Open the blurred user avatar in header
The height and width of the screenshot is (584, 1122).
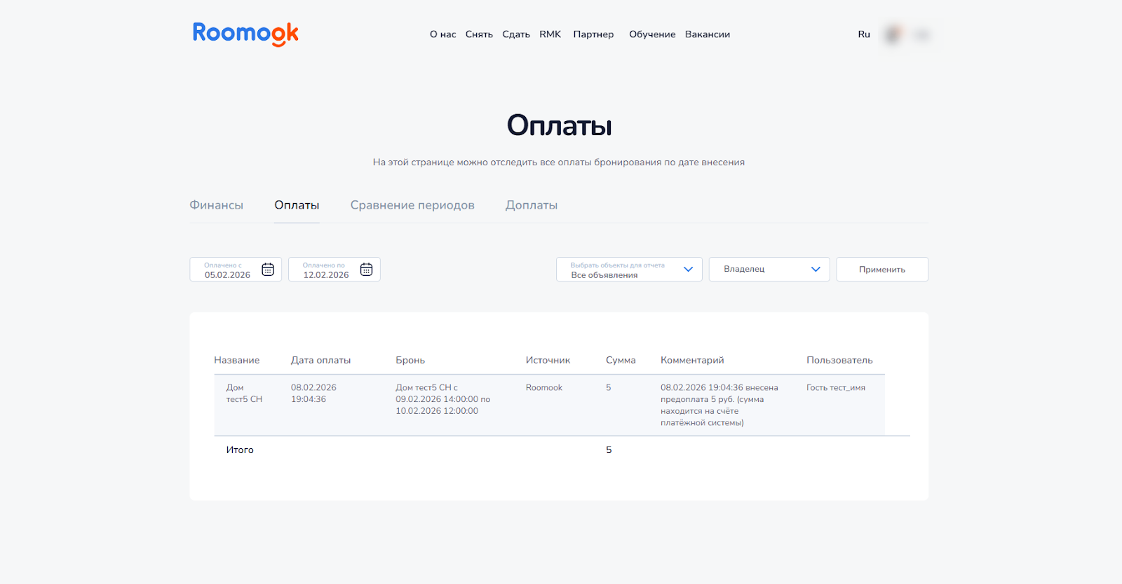pyautogui.click(x=893, y=34)
